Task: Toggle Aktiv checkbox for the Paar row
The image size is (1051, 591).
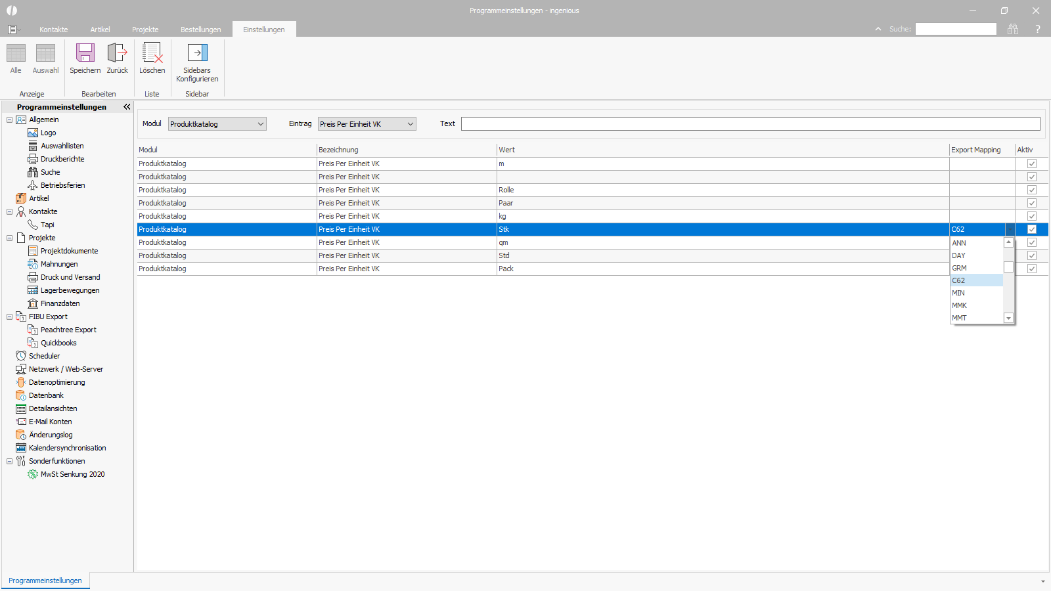Action: tap(1031, 203)
